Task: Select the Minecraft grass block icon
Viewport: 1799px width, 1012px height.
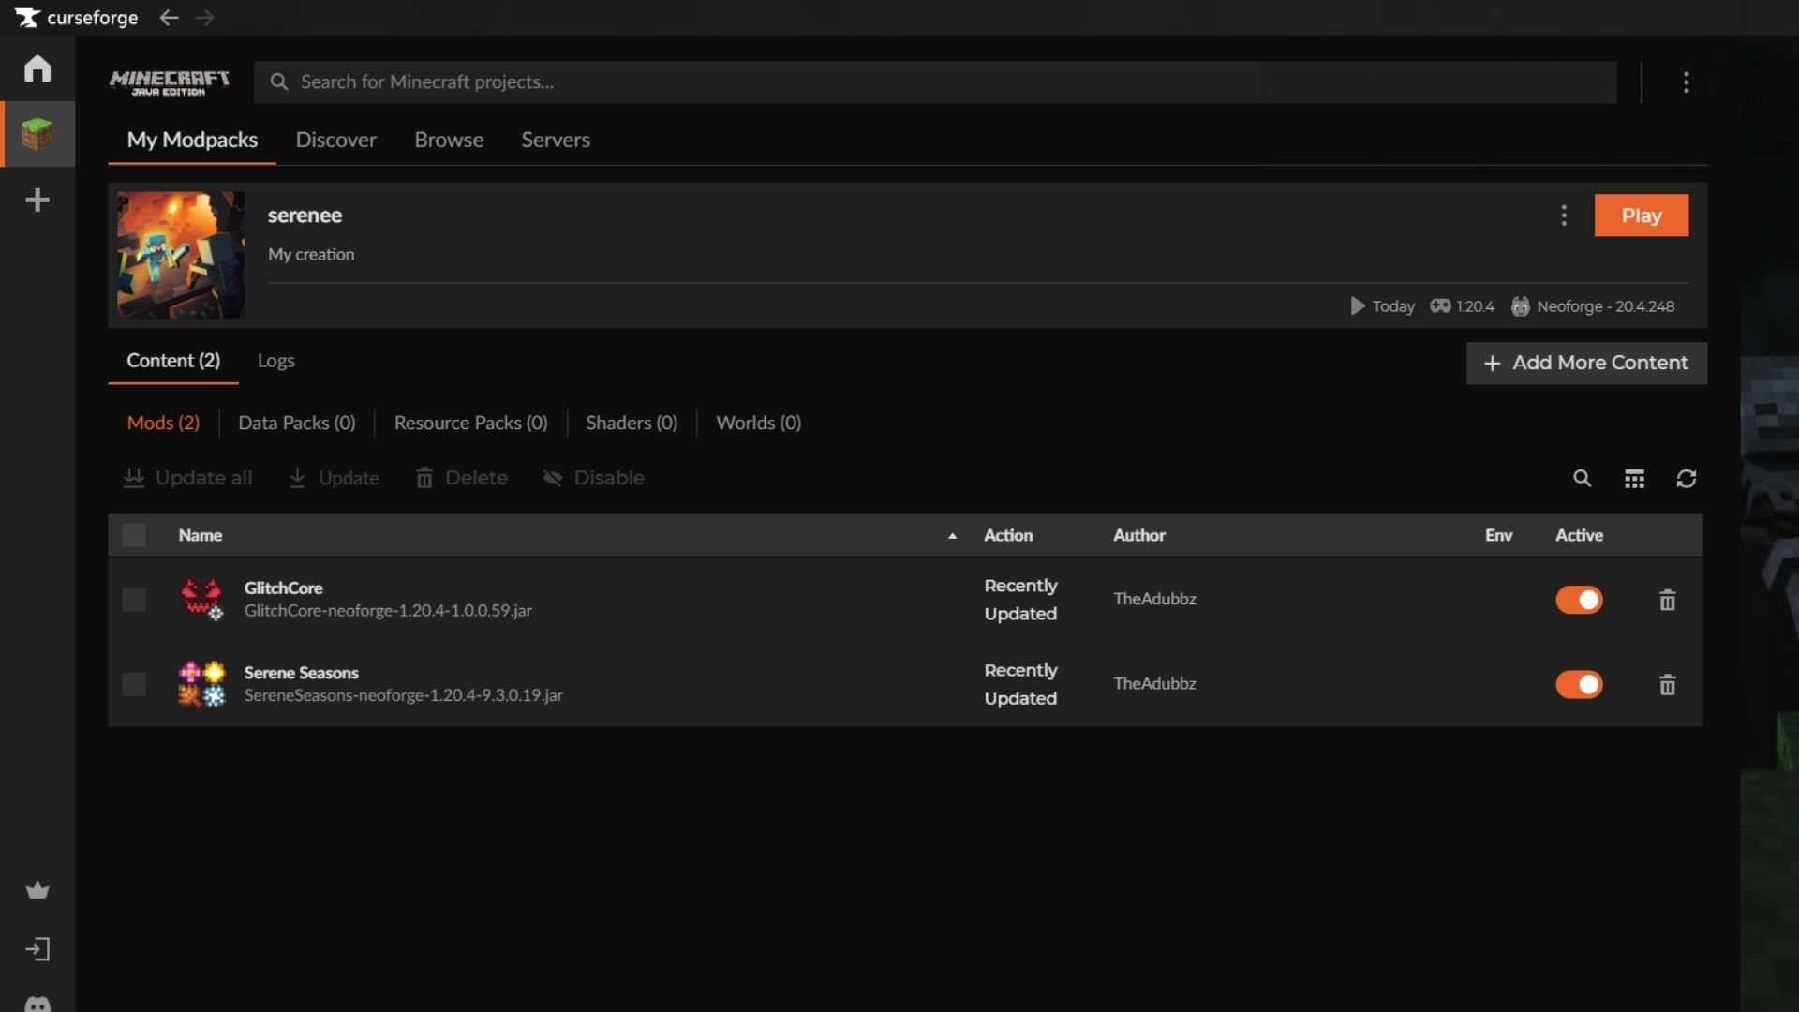Action: pyautogui.click(x=37, y=134)
